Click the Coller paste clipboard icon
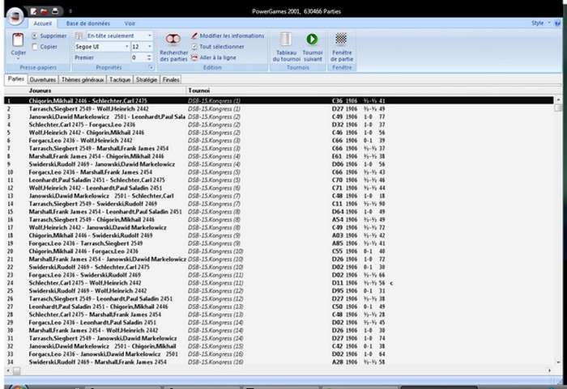 (19, 40)
